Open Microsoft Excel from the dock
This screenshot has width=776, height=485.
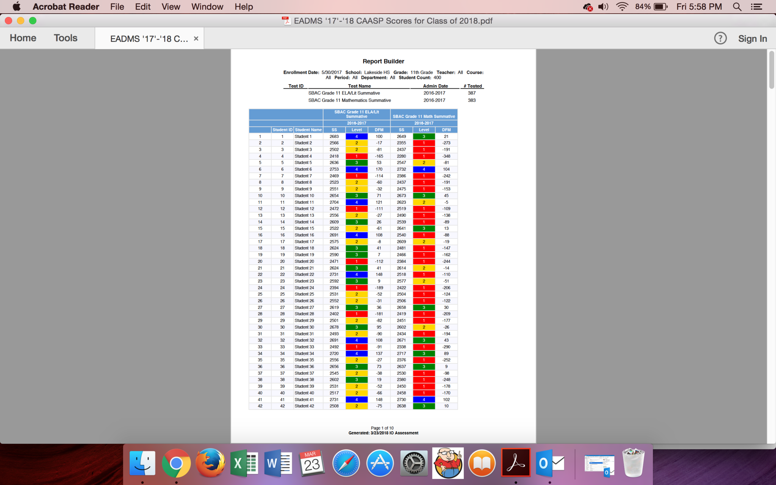point(244,463)
